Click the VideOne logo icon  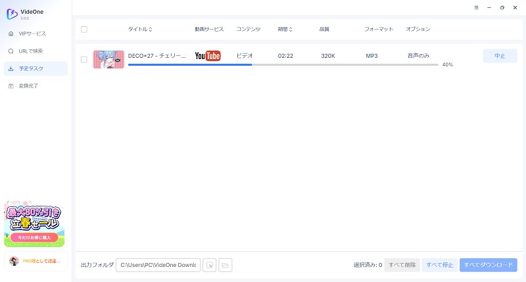pos(12,13)
